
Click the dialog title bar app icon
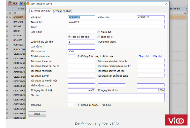click(x=28, y=4)
